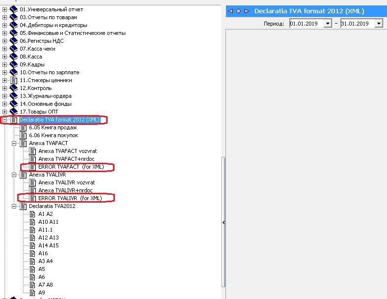Open the Anexa TVAFACT+nrdoc report
The width and height of the screenshot is (387, 299).
[x=67, y=159]
